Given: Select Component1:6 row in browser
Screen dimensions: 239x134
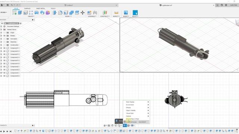Looking at the screenshot, I should click(x=15, y=64).
